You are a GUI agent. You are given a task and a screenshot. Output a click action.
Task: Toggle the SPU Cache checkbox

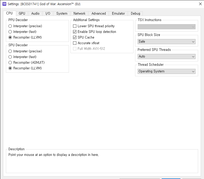(84, 37)
